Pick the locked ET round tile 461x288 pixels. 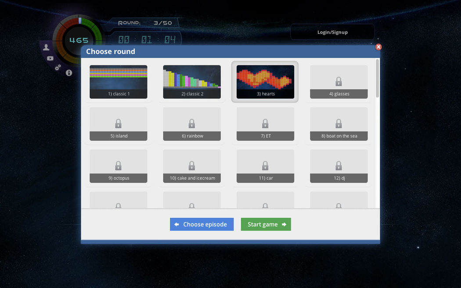coord(265,124)
